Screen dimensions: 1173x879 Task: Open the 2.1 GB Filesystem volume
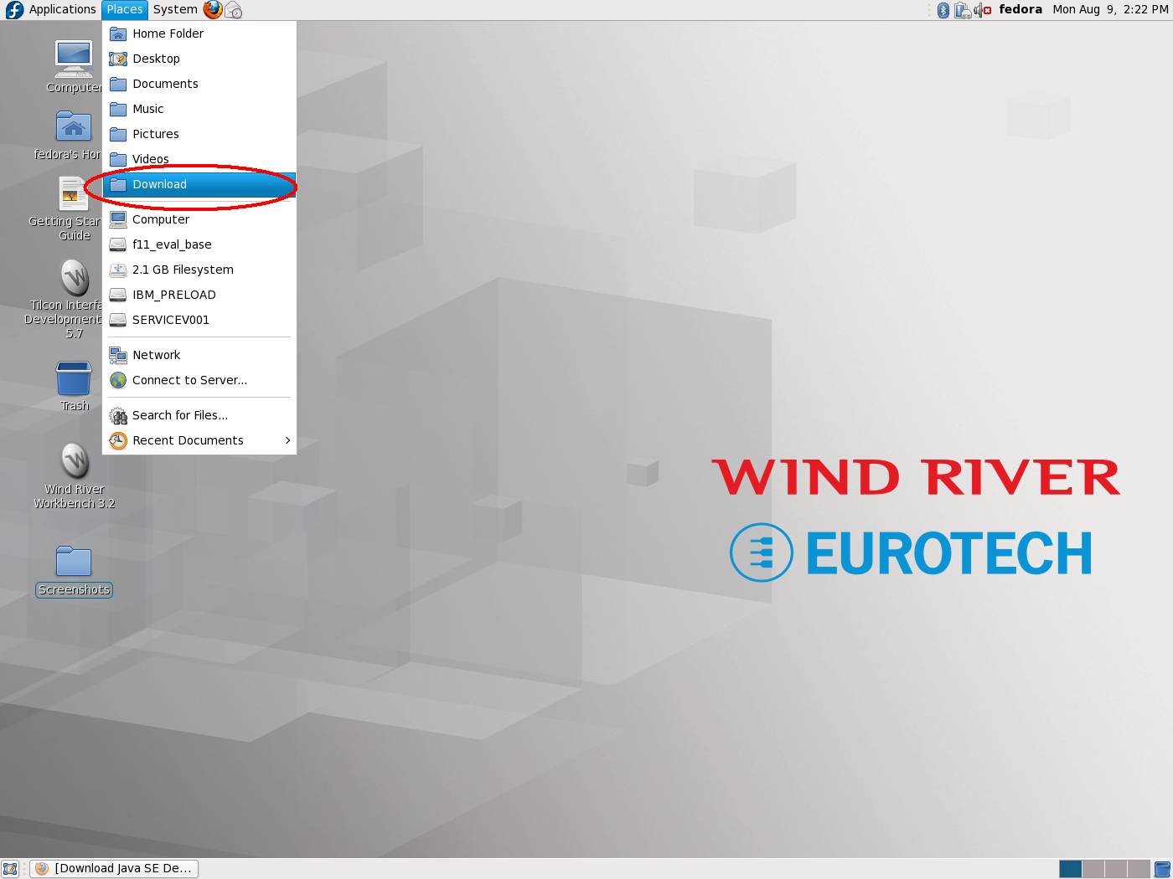[x=199, y=270]
